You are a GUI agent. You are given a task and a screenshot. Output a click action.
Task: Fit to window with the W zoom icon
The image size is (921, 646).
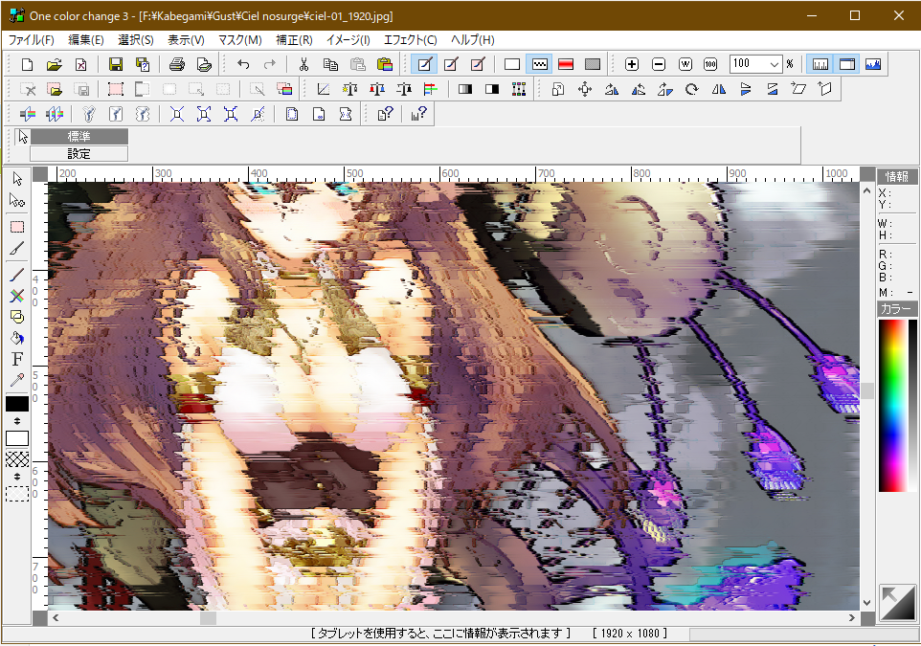pyautogui.click(x=685, y=65)
